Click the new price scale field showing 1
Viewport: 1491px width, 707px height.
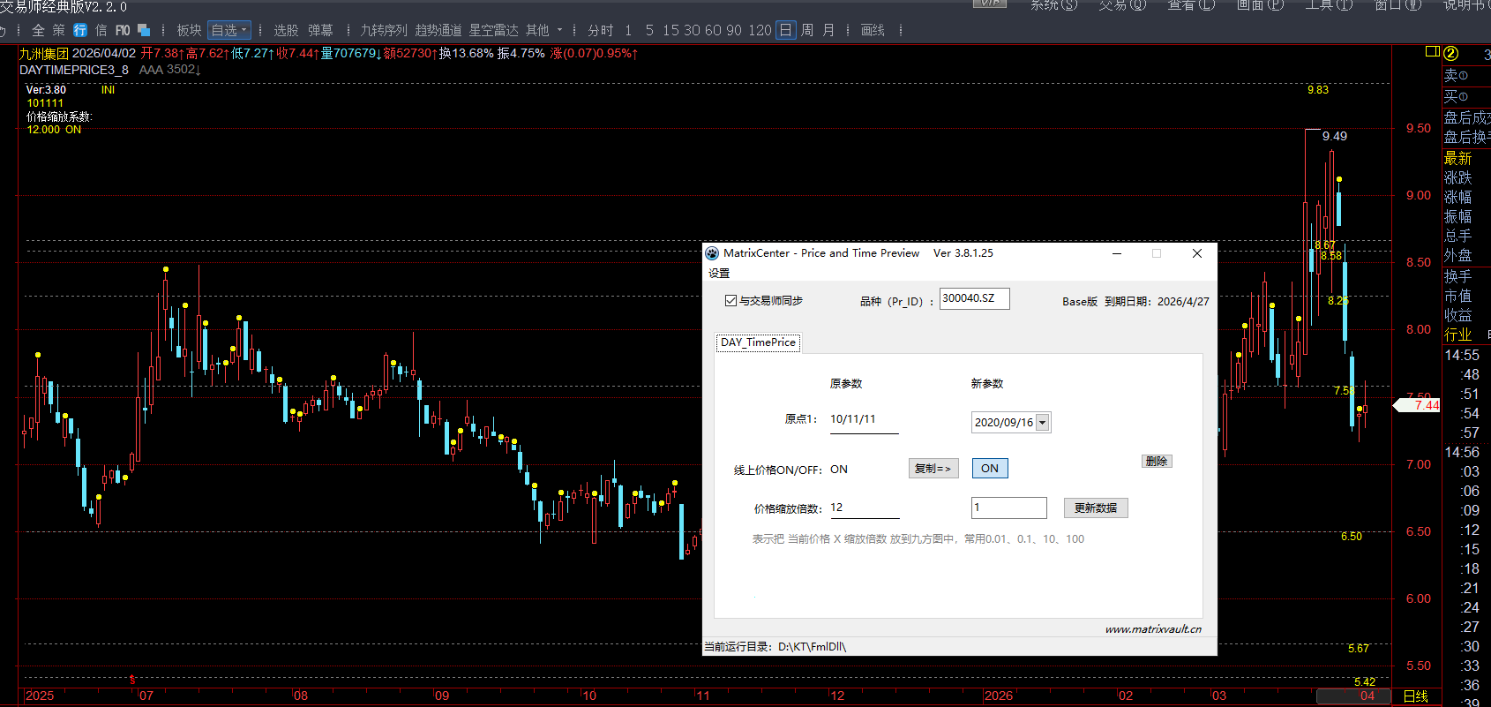click(x=1008, y=508)
